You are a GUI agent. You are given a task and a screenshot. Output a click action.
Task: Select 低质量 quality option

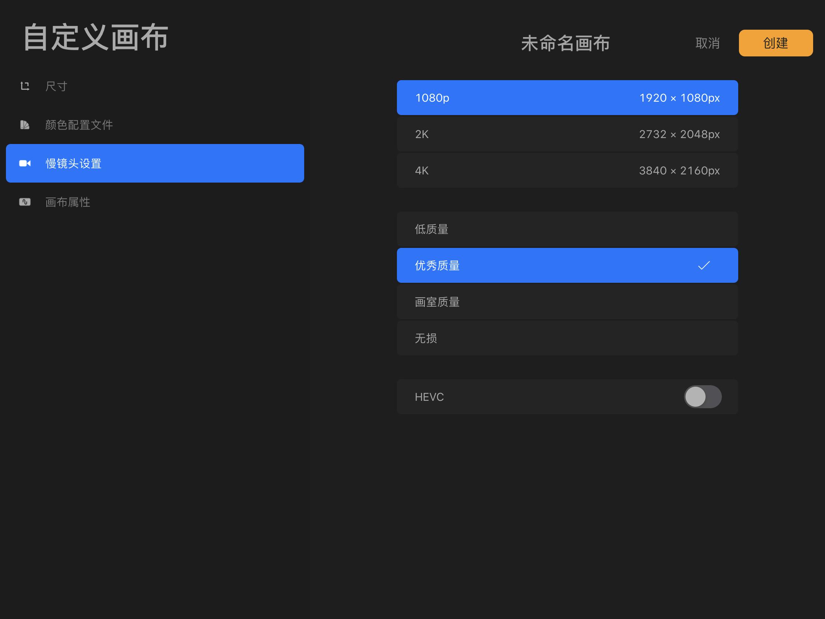click(567, 229)
